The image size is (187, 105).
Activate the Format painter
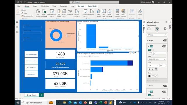(x=27, y=16)
